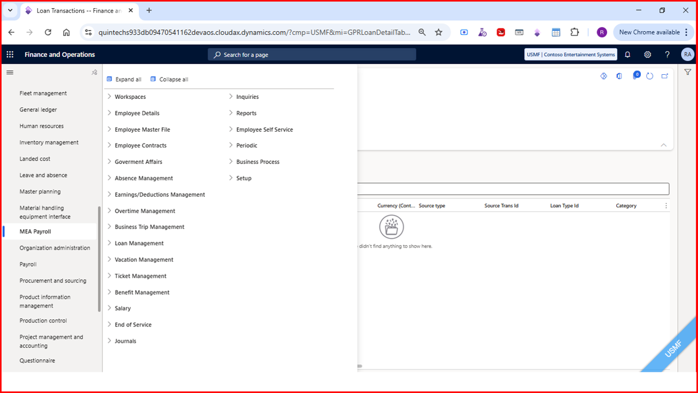Screen dimensions: 698x393
Task: Open the settings gear in Finance and Operations
Action: [x=647, y=54]
